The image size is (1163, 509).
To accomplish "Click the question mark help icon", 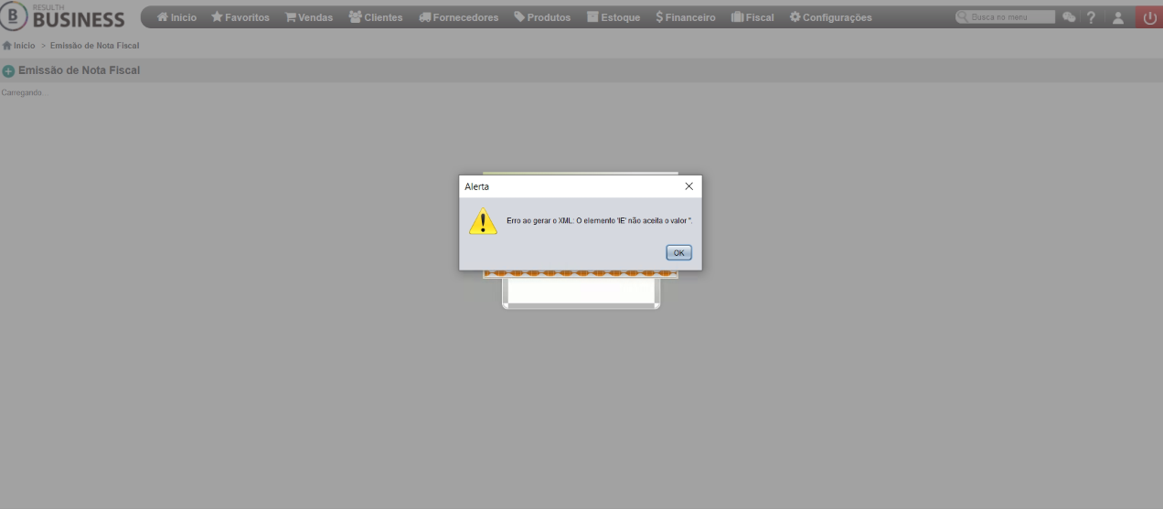I will click(1092, 17).
